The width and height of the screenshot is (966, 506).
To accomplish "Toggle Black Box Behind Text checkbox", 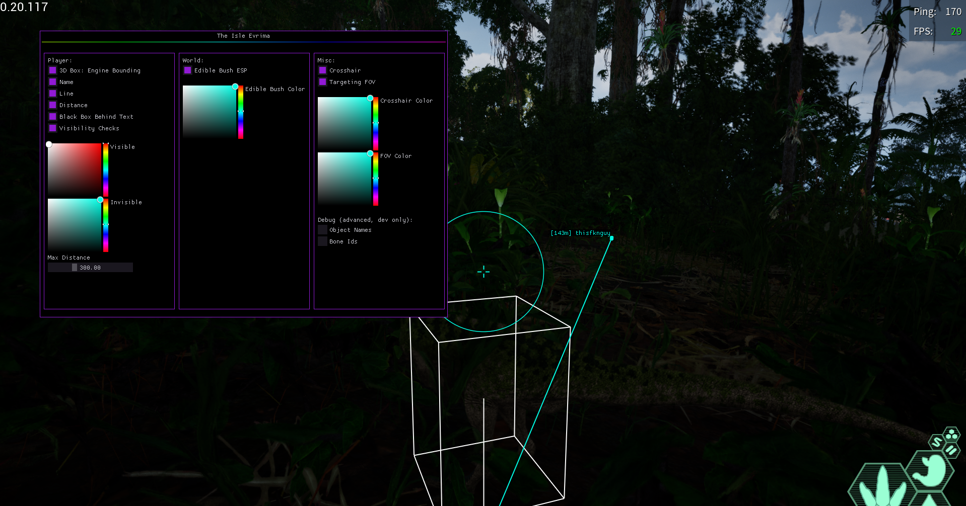I will coord(52,117).
